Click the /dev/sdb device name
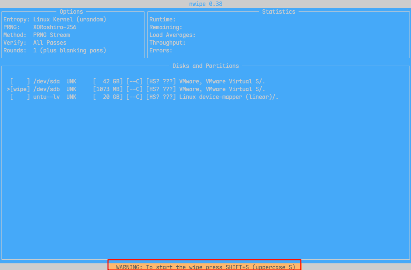 (x=47, y=89)
